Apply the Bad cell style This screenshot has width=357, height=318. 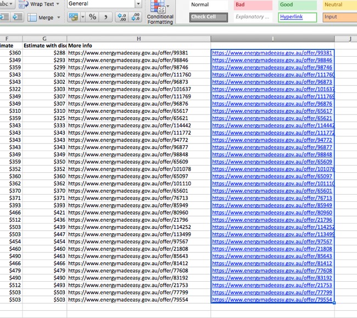click(x=253, y=4)
